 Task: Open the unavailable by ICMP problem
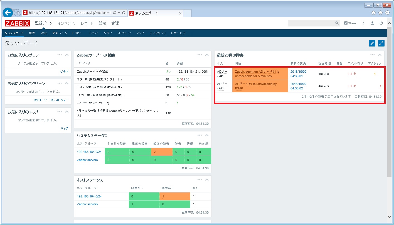pos(256,86)
